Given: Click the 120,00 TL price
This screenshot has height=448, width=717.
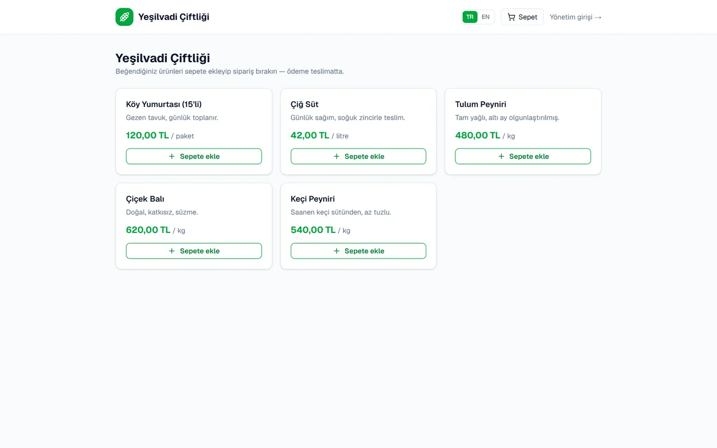Looking at the screenshot, I should [x=147, y=135].
